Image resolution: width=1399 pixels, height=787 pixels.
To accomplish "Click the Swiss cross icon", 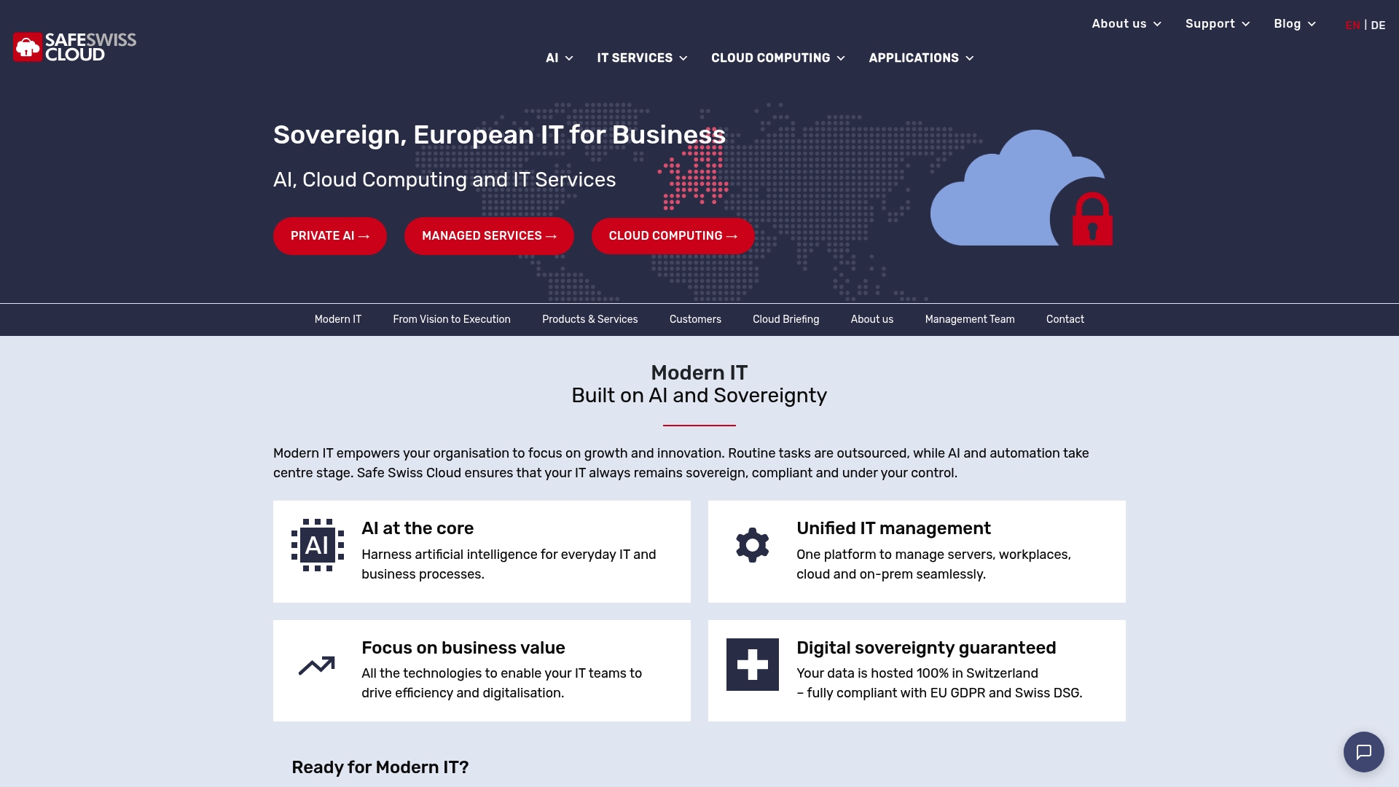I will coord(753,665).
